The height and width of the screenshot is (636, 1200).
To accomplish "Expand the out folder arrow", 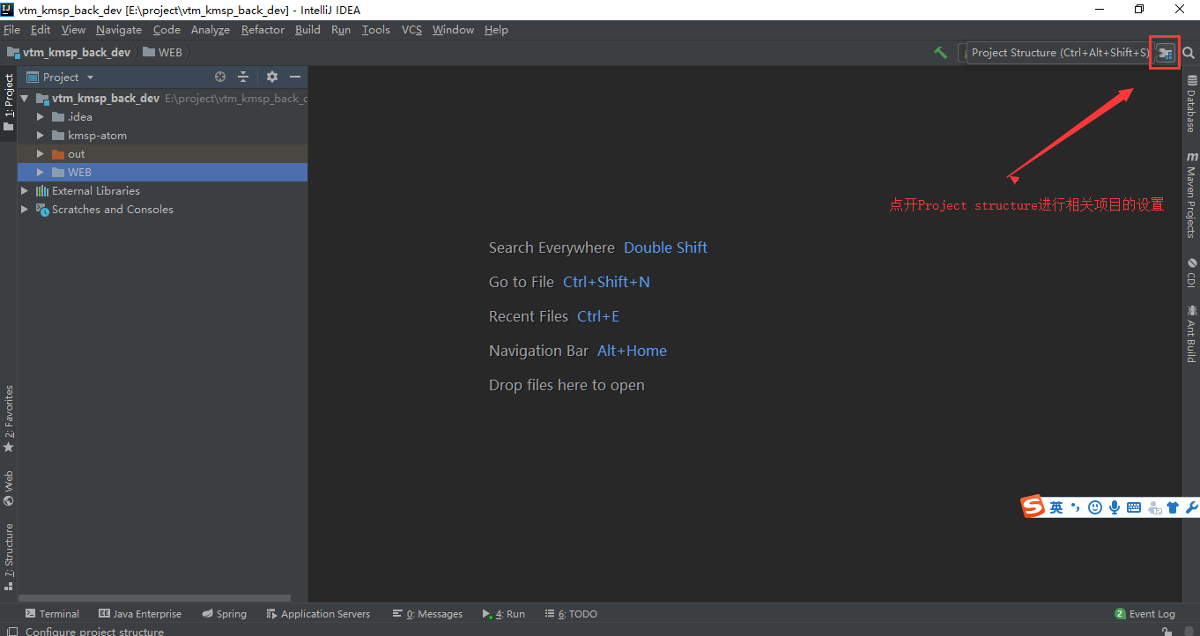I will 41,154.
